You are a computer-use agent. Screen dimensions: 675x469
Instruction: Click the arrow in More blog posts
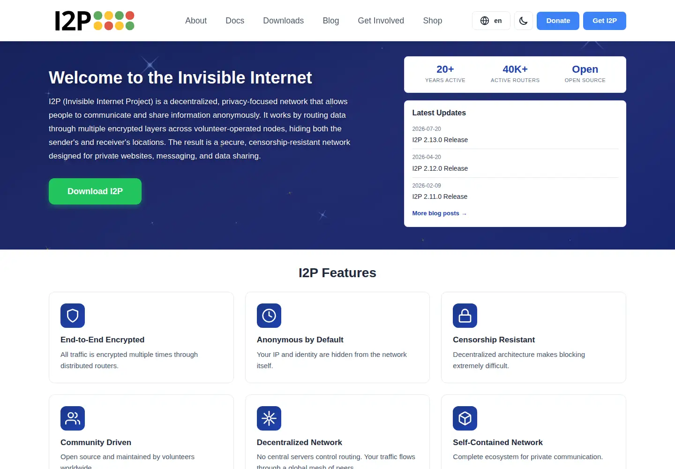(464, 214)
